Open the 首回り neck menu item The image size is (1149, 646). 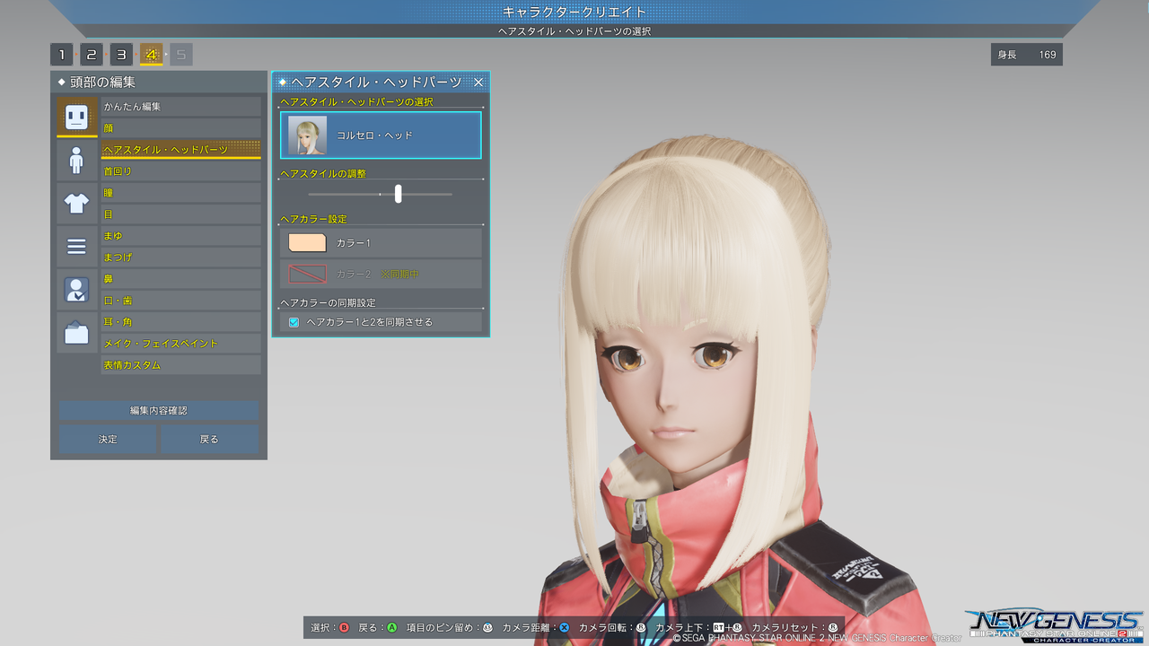[x=180, y=171]
